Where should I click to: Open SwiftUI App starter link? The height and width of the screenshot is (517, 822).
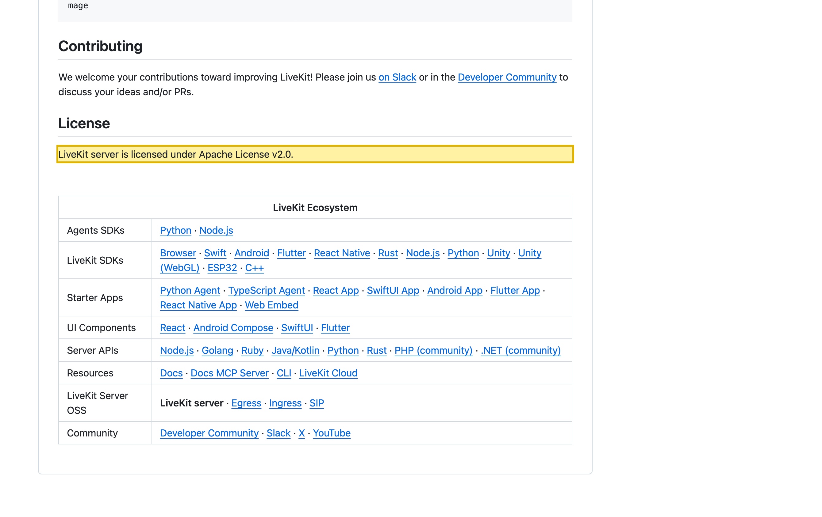tap(393, 290)
